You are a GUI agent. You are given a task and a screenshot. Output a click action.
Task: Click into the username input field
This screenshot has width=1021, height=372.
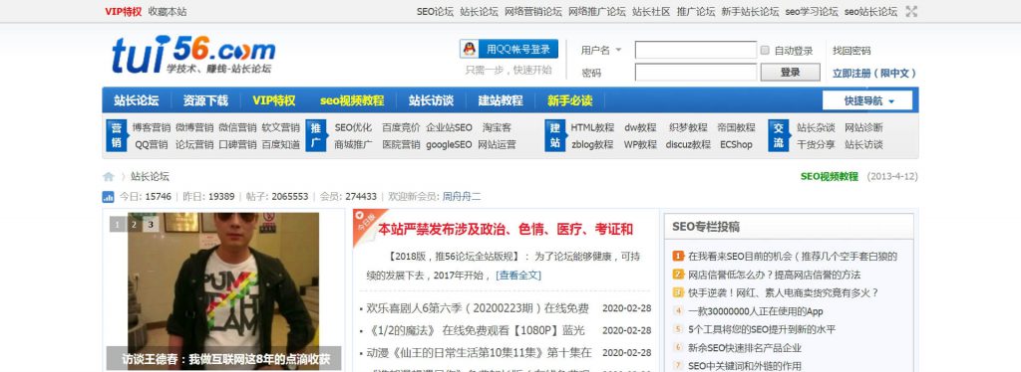pyautogui.click(x=696, y=50)
